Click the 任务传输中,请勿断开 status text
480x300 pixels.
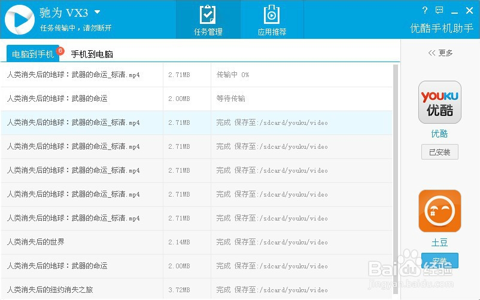pyautogui.click(x=75, y=28)
